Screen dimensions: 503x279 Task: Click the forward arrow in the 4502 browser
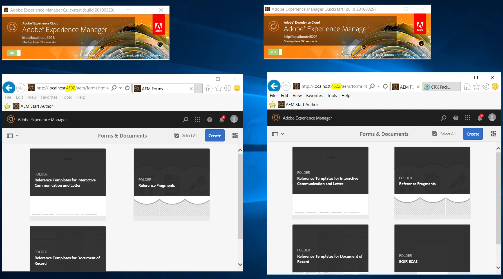21,88
